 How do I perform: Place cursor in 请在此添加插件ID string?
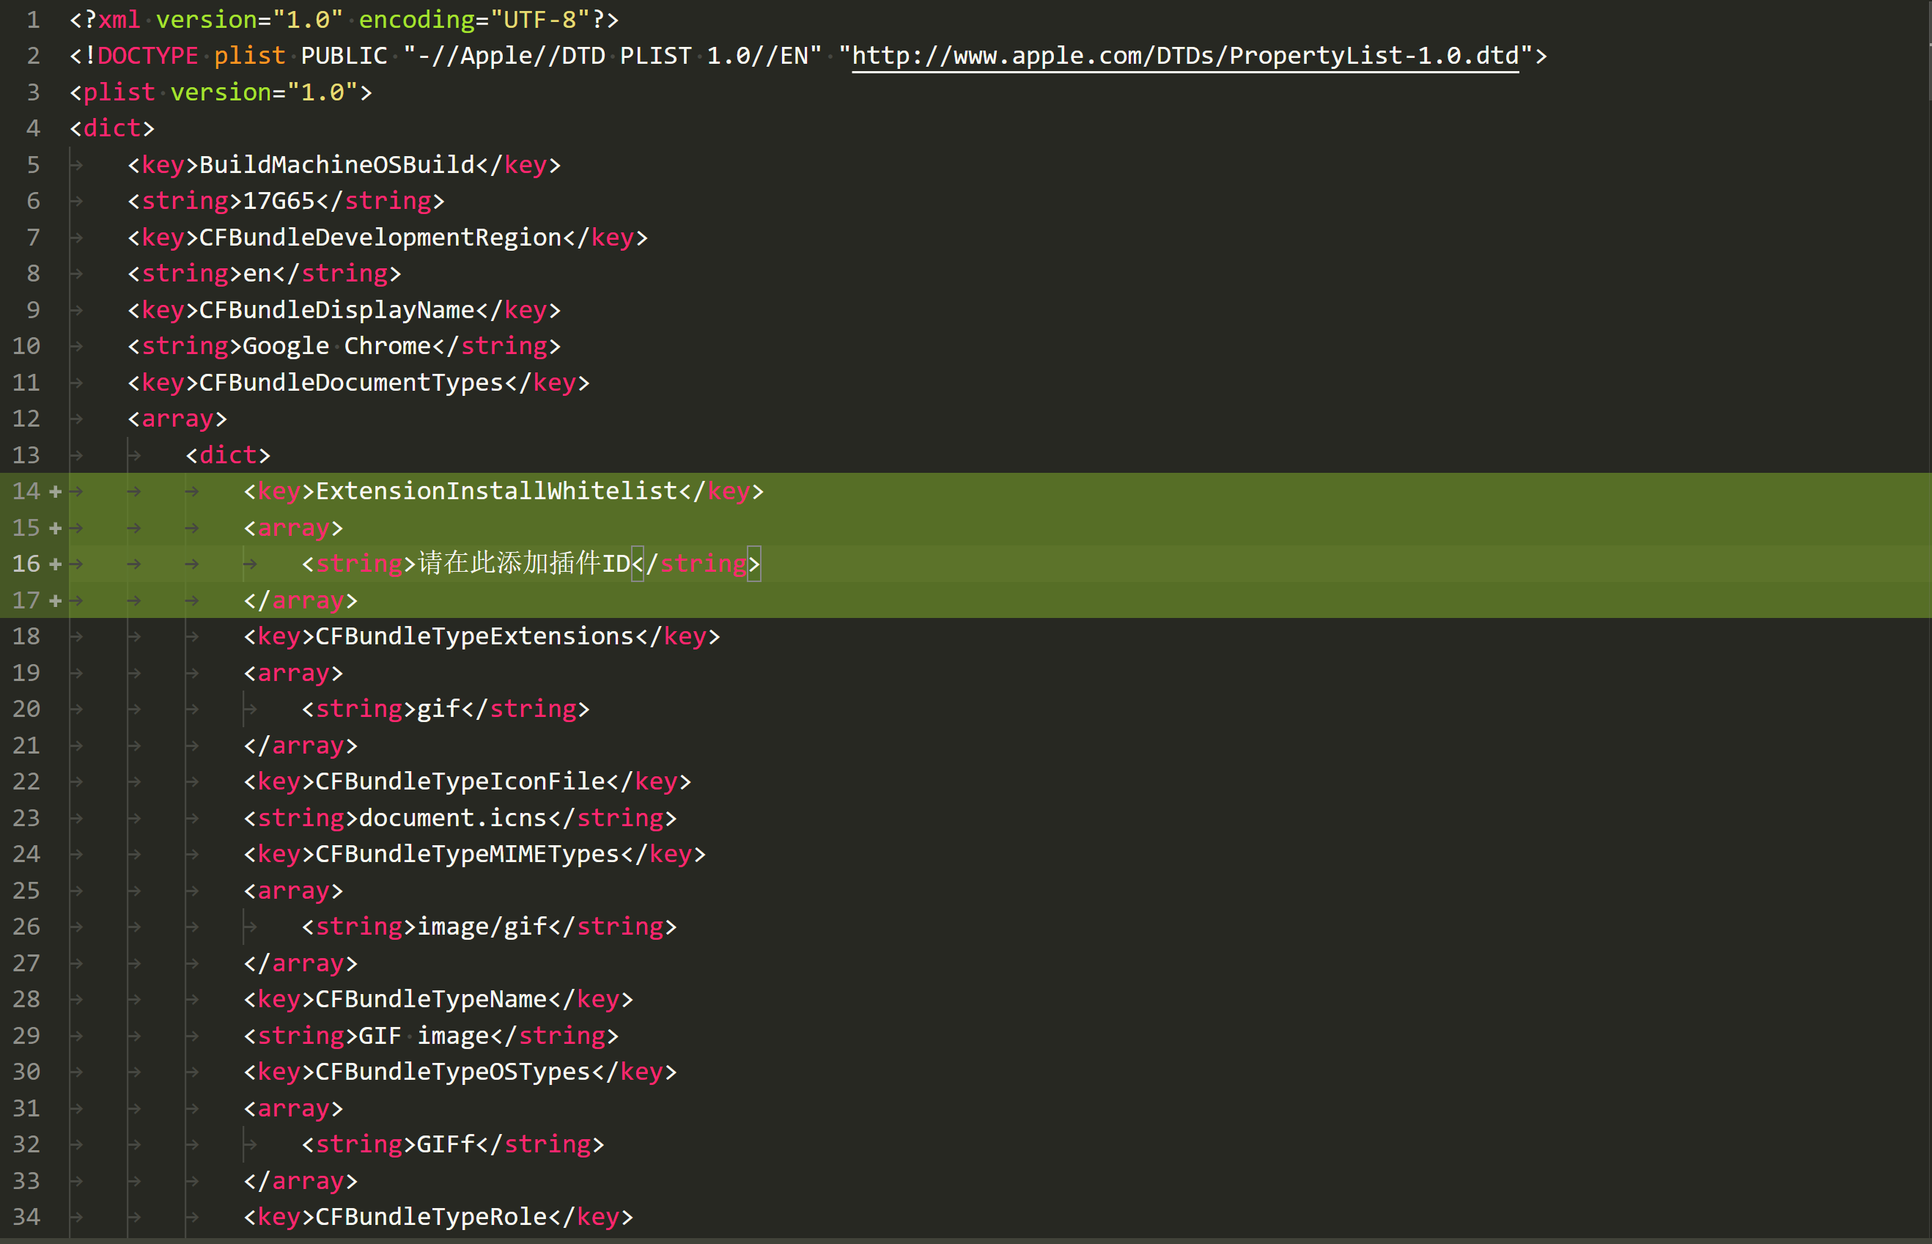(x=523, y=563)
